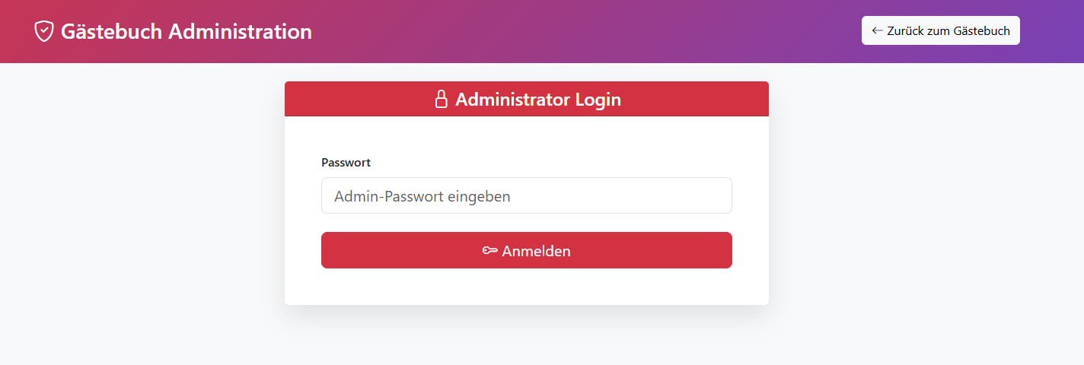
Task: Click the key icon on Anmelden button
Action: (489, 251)
